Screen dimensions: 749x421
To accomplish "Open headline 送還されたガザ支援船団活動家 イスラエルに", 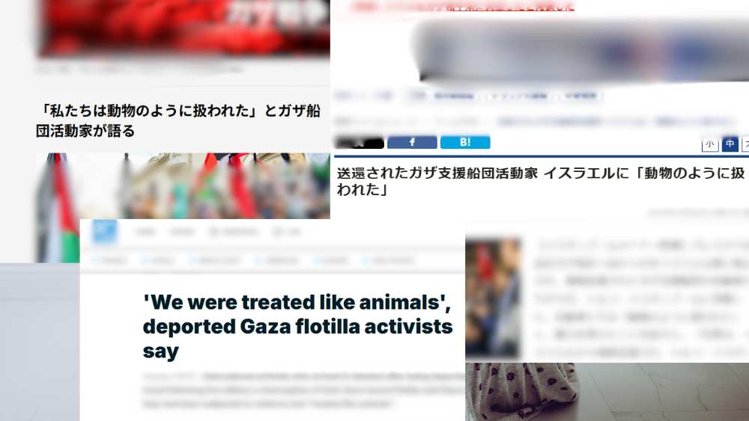I will coord(540,181).
